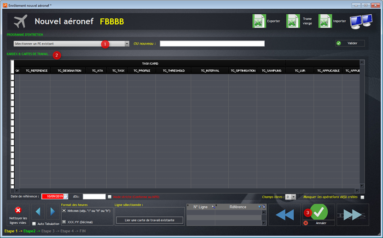Toggle the Auto Tabulation checkbox
This screenshot has height=238, width=383.
[34, 224]
